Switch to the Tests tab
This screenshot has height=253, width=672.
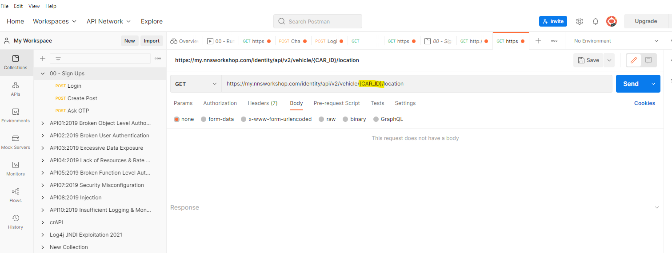pos(377,103)
